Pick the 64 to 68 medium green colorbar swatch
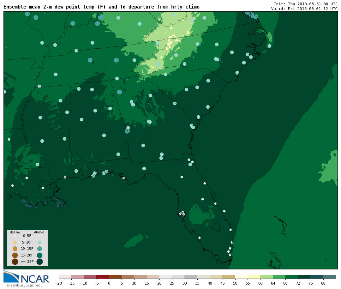 pos(279,277)
